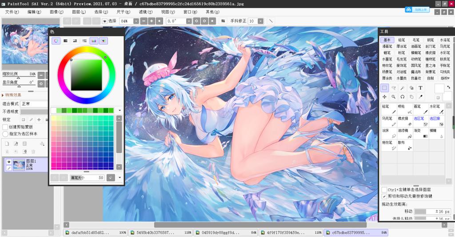
Task: Select the 油漆桶 paint bucket brush
Action: pyautogui.click(x=405, y=133)
